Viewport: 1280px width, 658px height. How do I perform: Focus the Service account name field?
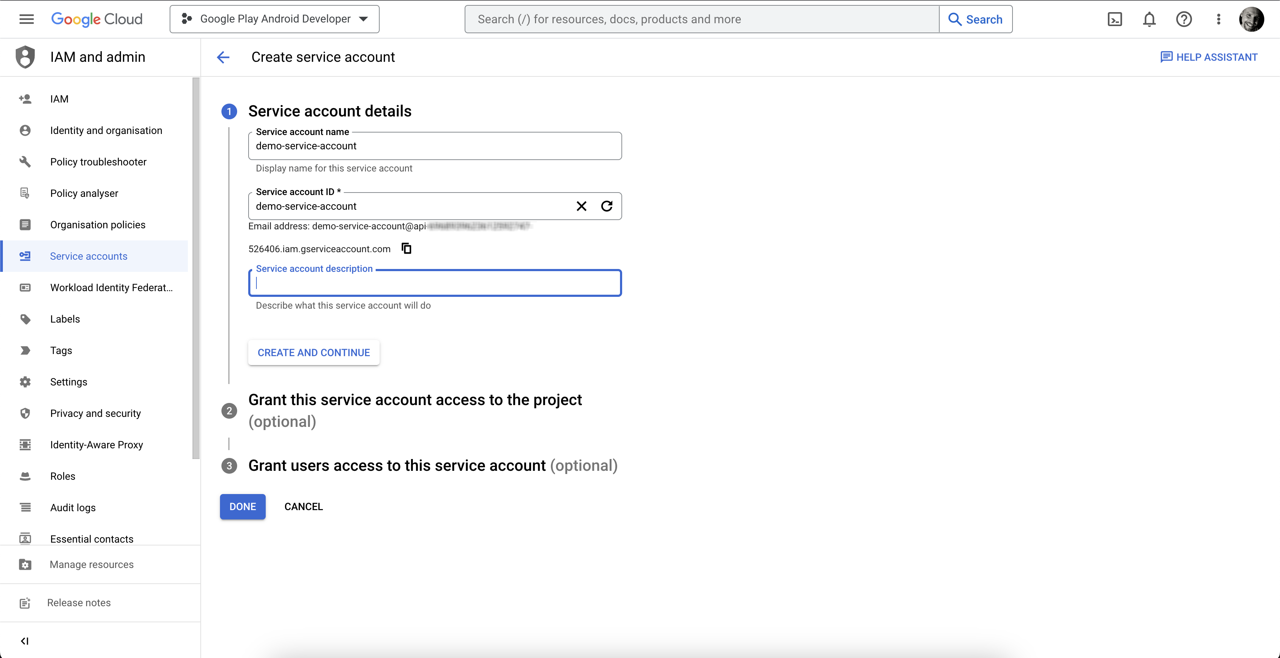(434, 146)
